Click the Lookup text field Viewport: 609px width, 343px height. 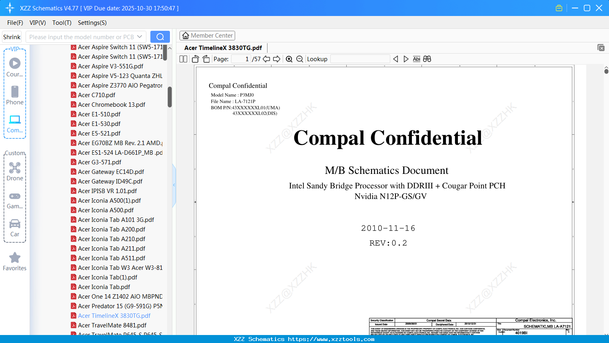pos(360,59)
